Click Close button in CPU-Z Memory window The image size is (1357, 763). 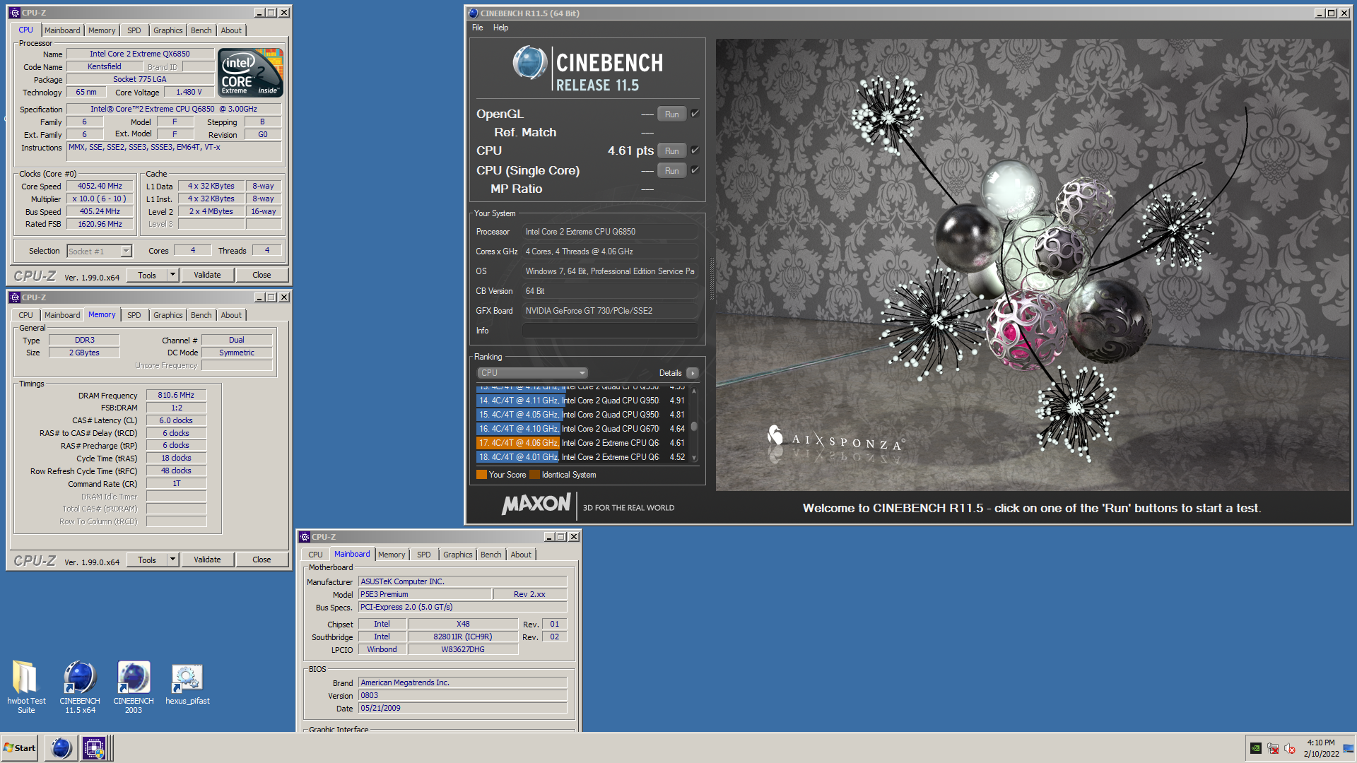(x=262, y=560)
